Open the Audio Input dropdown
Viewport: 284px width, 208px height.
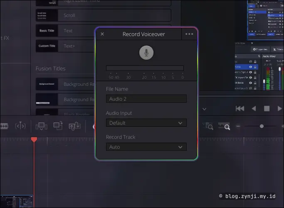[x=146, y=123]
